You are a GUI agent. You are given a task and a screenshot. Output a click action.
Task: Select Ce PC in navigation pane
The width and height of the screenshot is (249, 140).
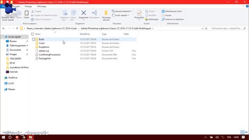coord(11,83)
